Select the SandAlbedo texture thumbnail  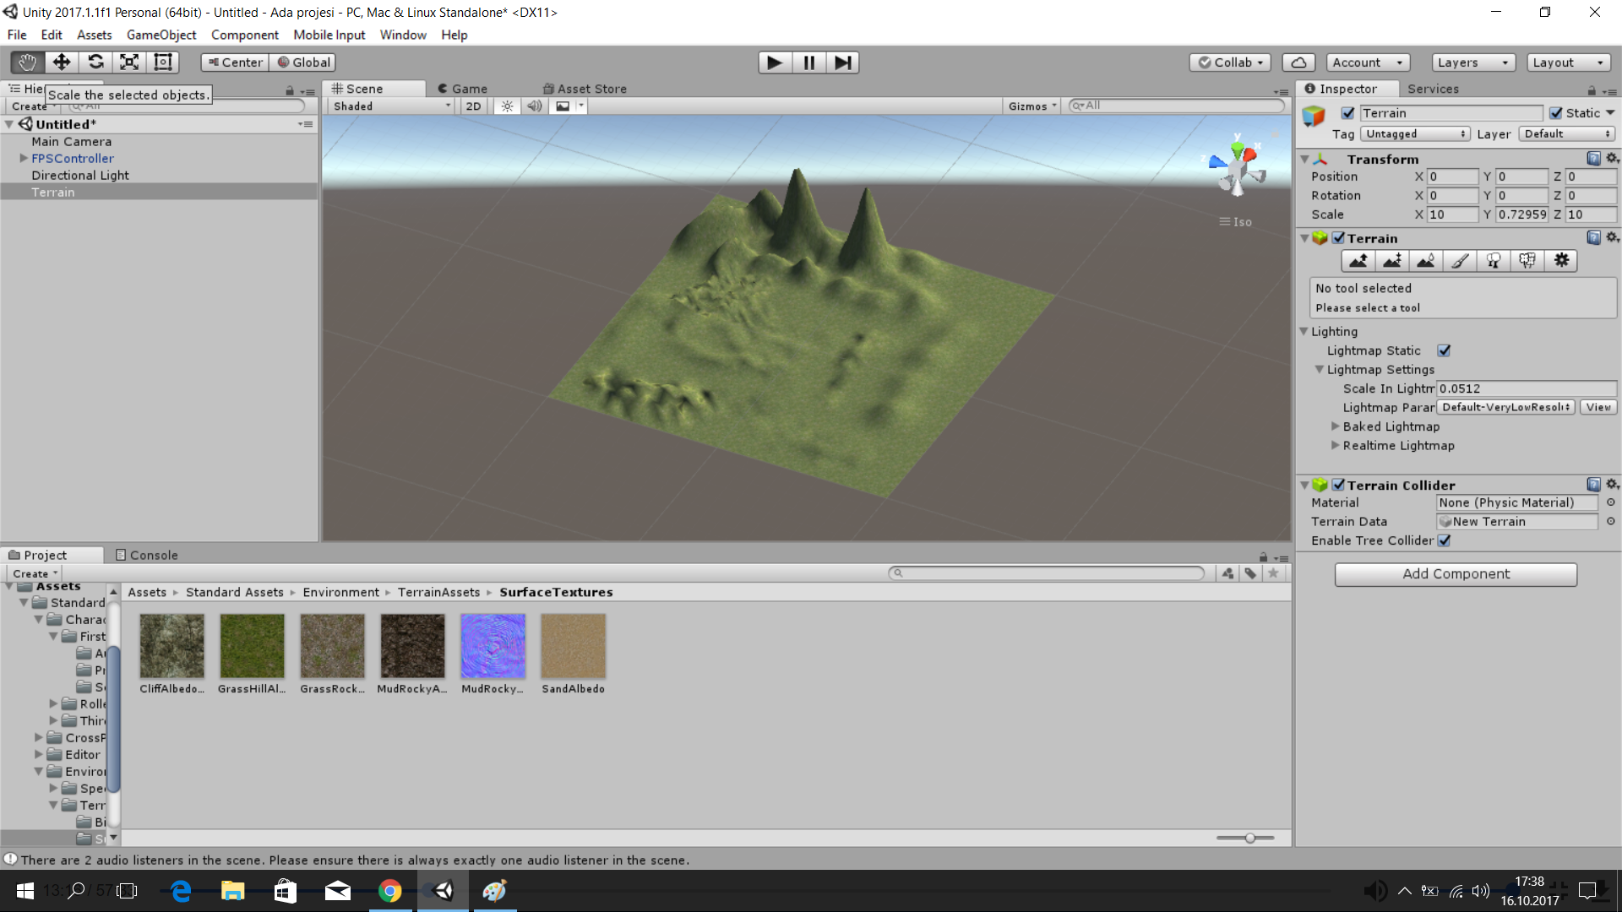573,646
